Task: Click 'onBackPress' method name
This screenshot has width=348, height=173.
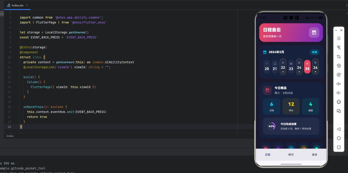Action: click(33, 107)
